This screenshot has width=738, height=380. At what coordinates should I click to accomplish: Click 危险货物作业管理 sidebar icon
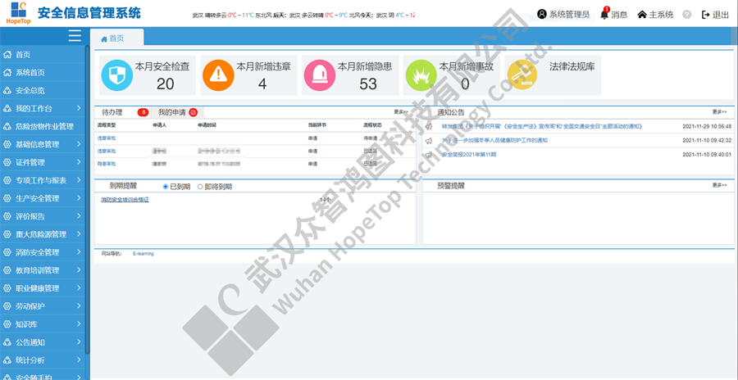(7, 126)
